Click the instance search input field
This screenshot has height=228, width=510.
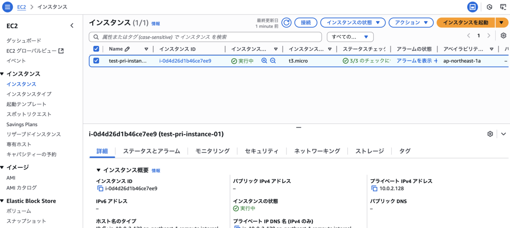coord(205,37)
